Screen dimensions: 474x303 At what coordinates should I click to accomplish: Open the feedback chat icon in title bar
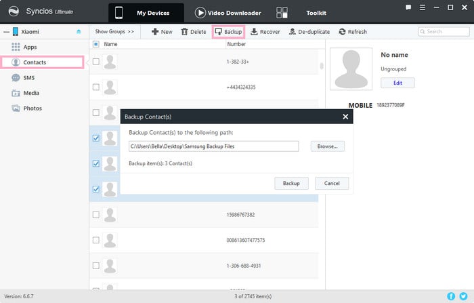click(x=408, y=7)
